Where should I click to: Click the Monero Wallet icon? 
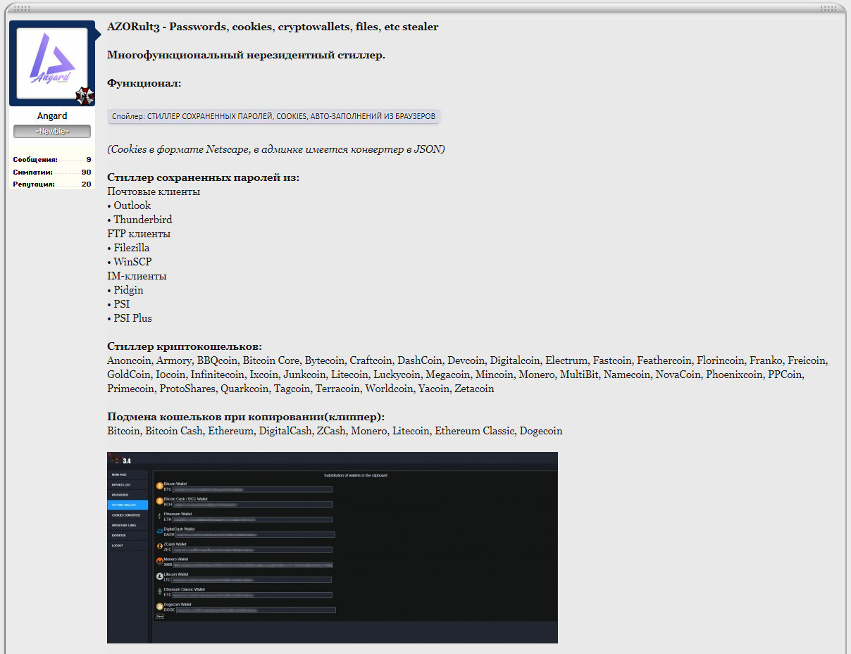[x=159, y=561]
